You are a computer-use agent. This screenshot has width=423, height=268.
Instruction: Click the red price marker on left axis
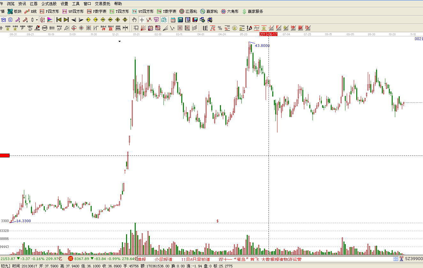(x=5, y=156)
